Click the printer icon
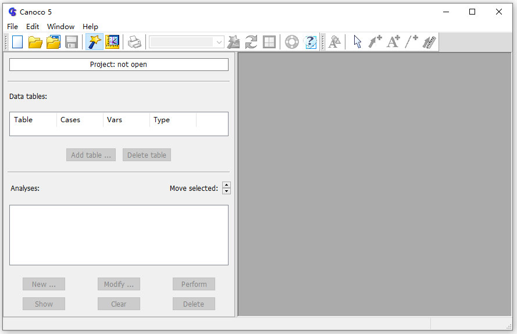Screen dimensions: 517x334 point(134,42)
